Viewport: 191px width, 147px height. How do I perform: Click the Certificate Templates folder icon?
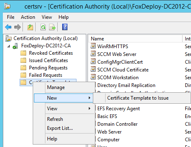[23, 82]
